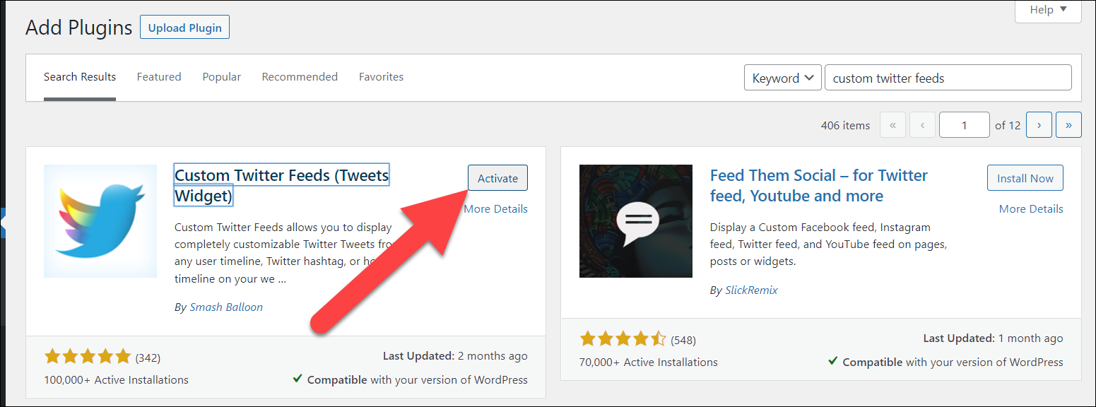1096x407 pixels.
Task: Open the Popular plugins tab
Action: click(222, 76)
